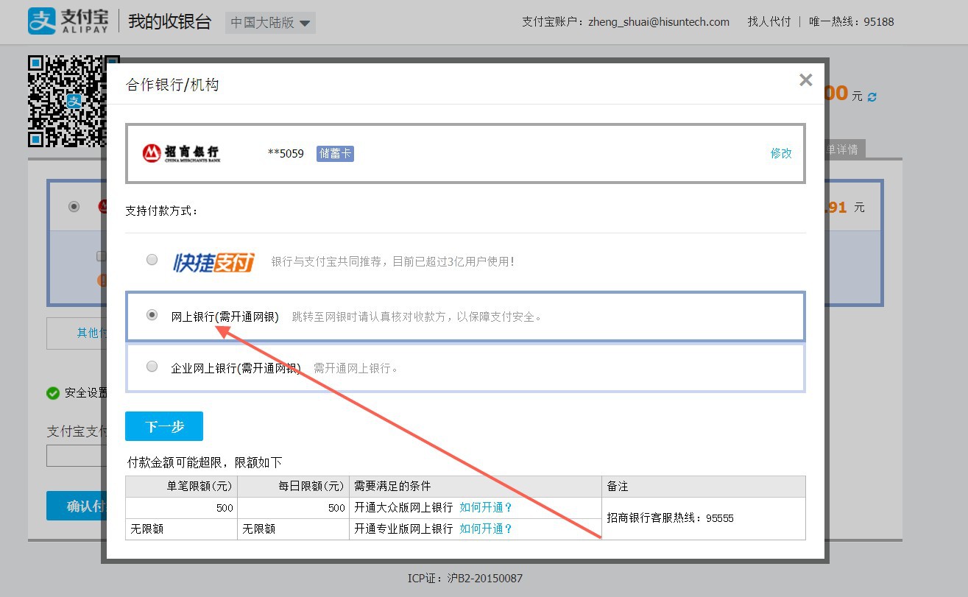Select 网上银行(需开通网银) radio option
The image size is (968, 597).
click(x=152, y=315)
